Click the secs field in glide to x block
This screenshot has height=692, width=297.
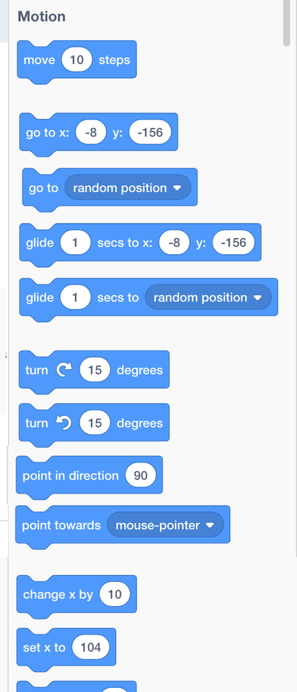76,243
